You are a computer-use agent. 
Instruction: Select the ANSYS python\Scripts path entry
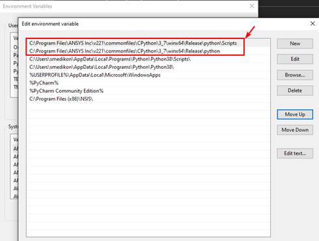[148, 43]
